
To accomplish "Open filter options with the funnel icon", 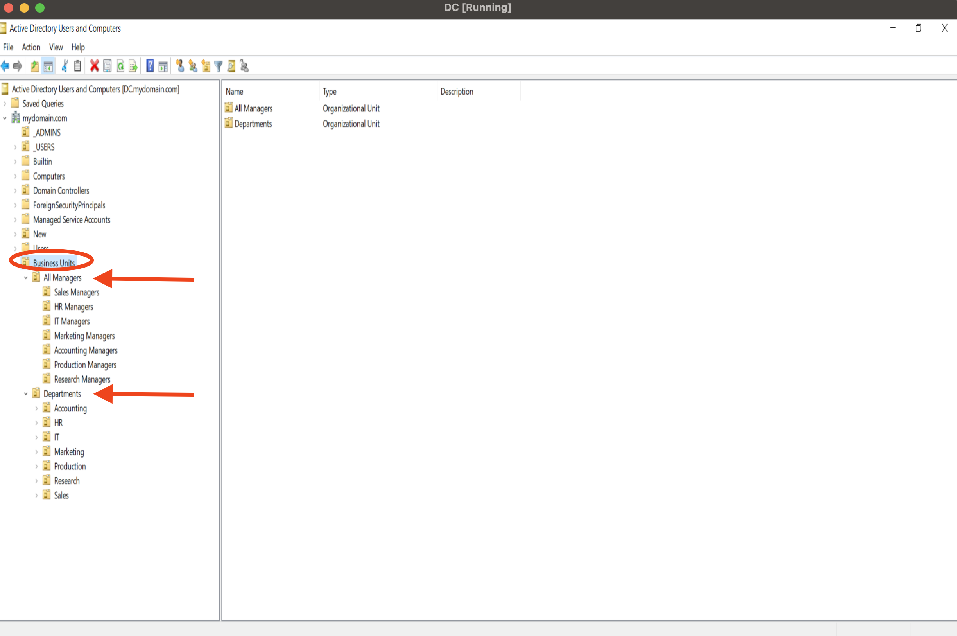I will (x=218, y=66).
